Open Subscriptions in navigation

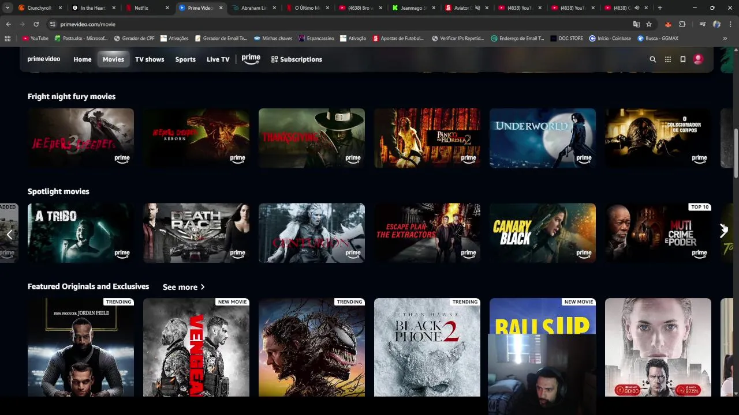[x=297, y=59]
